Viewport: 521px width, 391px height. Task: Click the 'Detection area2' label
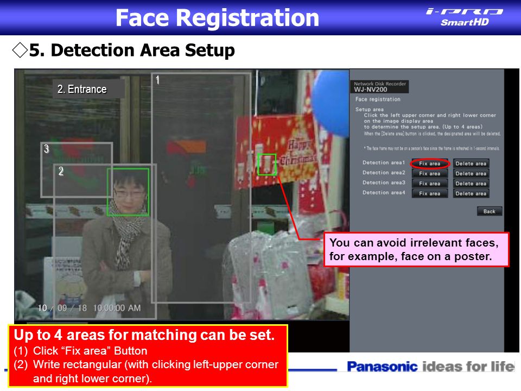click(x=384, y=173)
